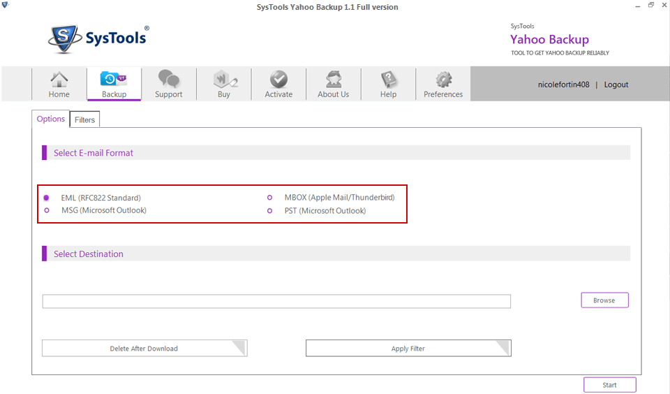670x394 pixels.
Task: Select the Backup toolbar icon
Action: tap(114, 85)
